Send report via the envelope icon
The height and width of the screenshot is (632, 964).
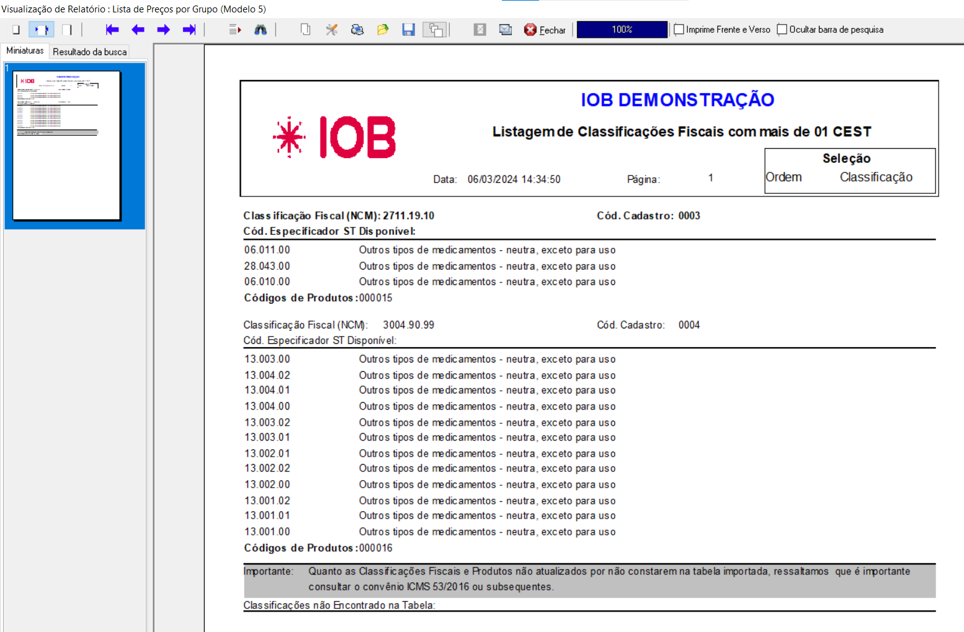pos(506,30)
